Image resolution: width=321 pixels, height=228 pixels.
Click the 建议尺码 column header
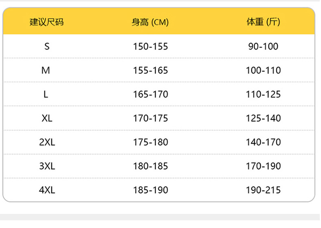[x=47, y=22]
